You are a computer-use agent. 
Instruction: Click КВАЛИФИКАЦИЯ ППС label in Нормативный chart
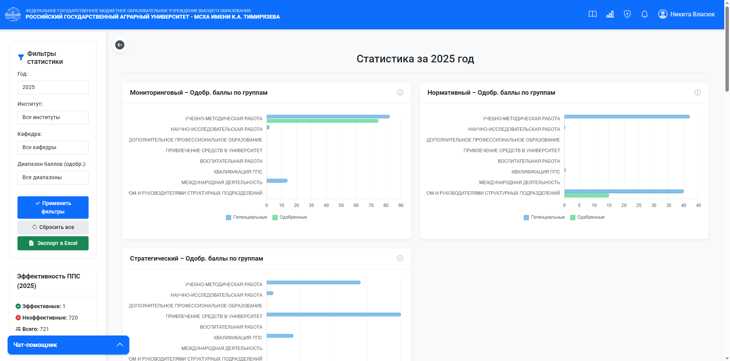pyautogui.click(x=536, y=172)
